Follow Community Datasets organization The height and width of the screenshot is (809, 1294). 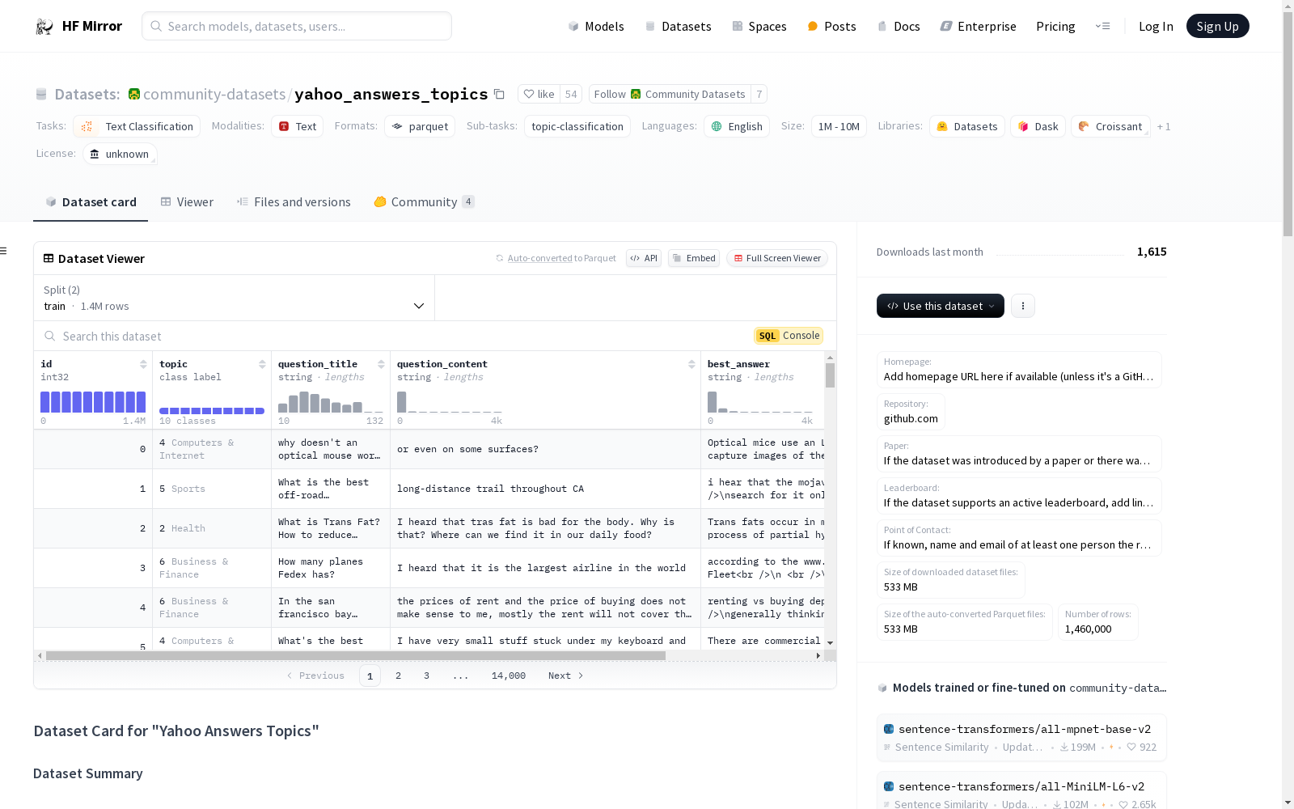pyautogui.click(x=670, y=94)
